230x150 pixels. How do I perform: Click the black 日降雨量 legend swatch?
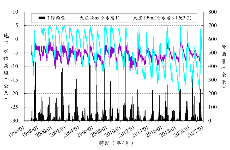click(x=42, y=18)
